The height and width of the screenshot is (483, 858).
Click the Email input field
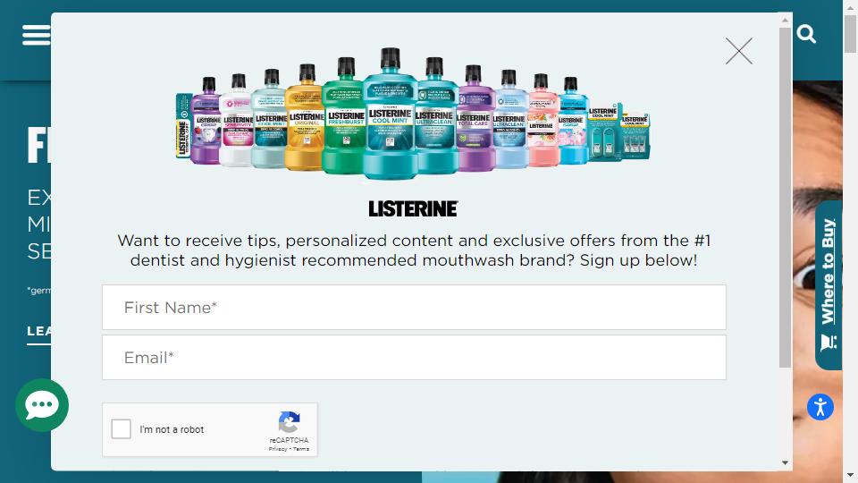pos(414,358)
